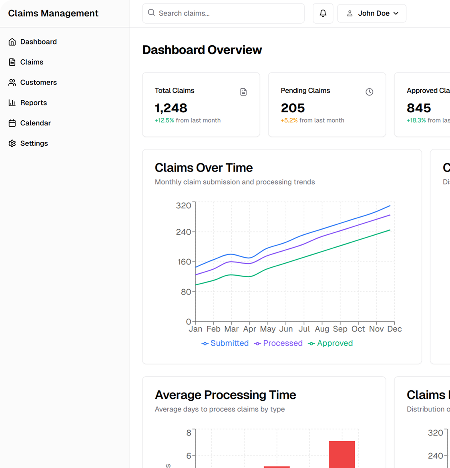This screenshot has height=468, width=450.
Task: Click the red bar in processing time chart
Action: (x=342, y=454)
